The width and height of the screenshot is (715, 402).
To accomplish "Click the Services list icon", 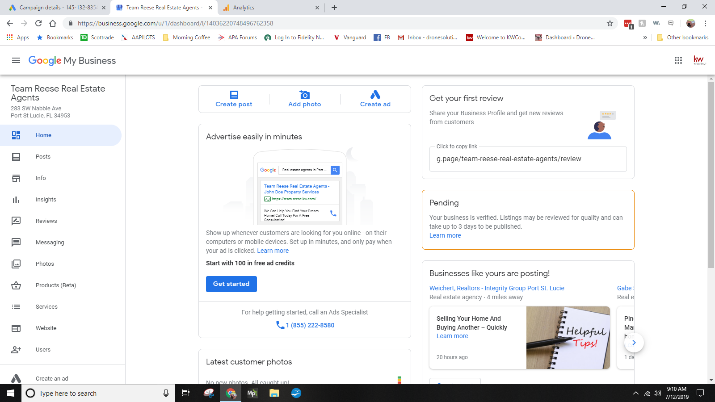I will [16, 307].
